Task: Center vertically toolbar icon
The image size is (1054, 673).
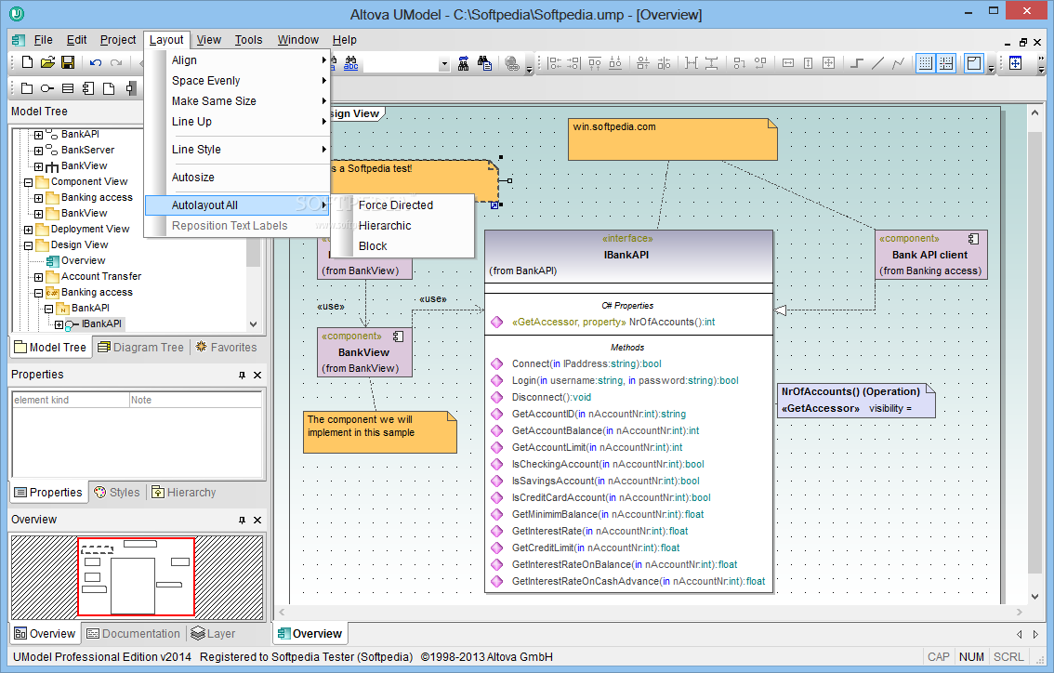Action: coord(665,63)
